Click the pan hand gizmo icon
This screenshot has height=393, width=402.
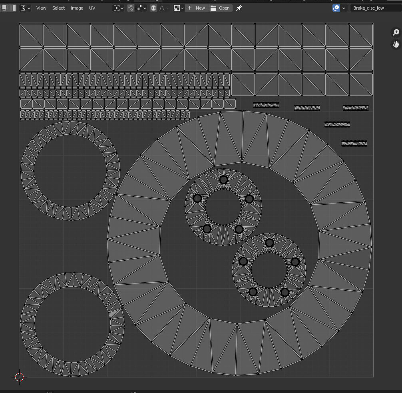click(x=396, y=44)
